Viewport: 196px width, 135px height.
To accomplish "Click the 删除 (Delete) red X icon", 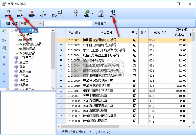I will (x=32, y=12).
